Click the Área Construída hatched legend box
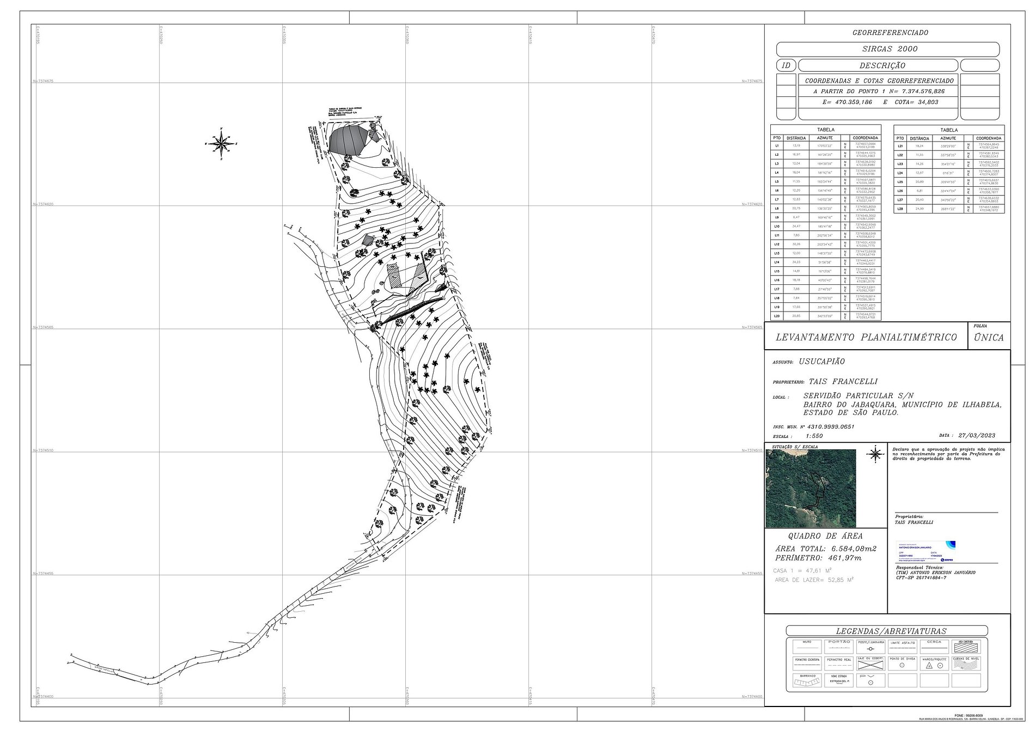Viewport: 1035px width, 731px height. 966,648
